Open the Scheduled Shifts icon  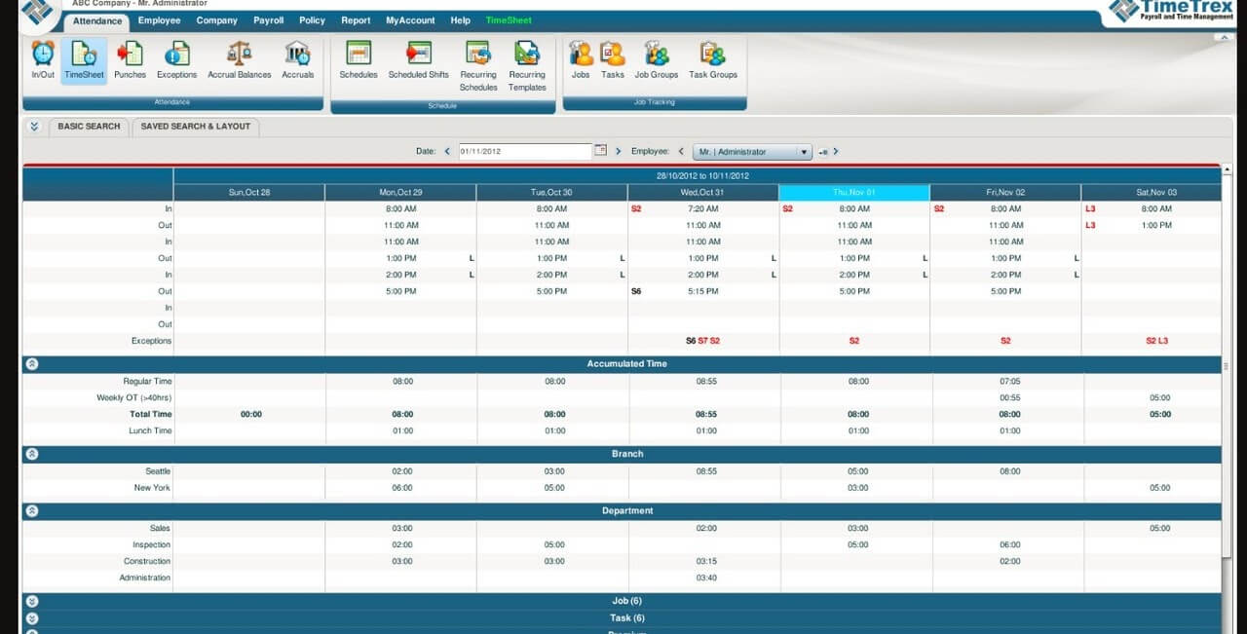418,58
